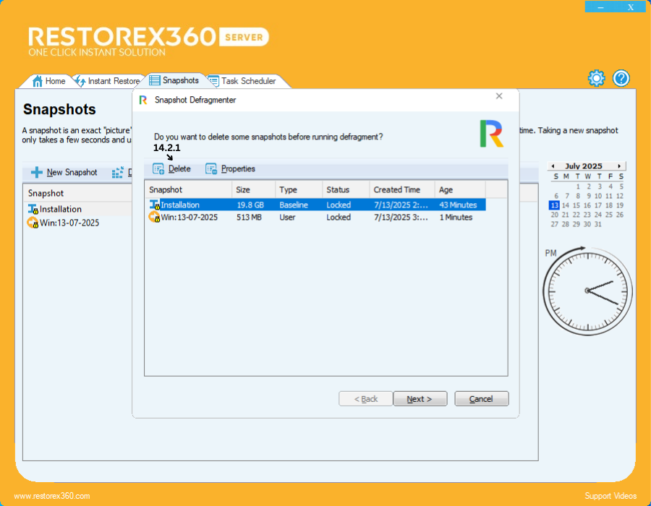Open the Support Videos link
Viewport: 651px width, 506px height.
point(610,496)
